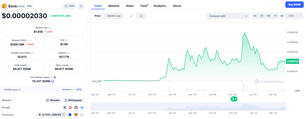Screen dimensions: 306x119
Task: Click the mini overview chart below the main chart
Action: [x=188, y=107]
